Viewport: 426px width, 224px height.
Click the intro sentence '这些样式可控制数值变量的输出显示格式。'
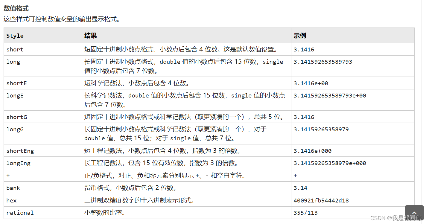(62, 19)
